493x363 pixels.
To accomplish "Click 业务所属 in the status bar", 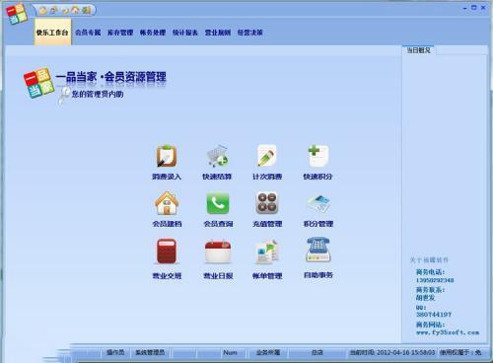I will 268,352.
